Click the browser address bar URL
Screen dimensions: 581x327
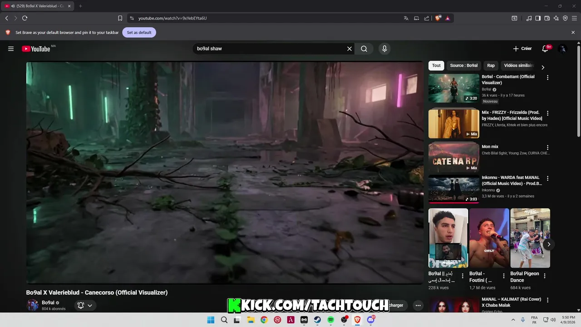click(172, 18)
